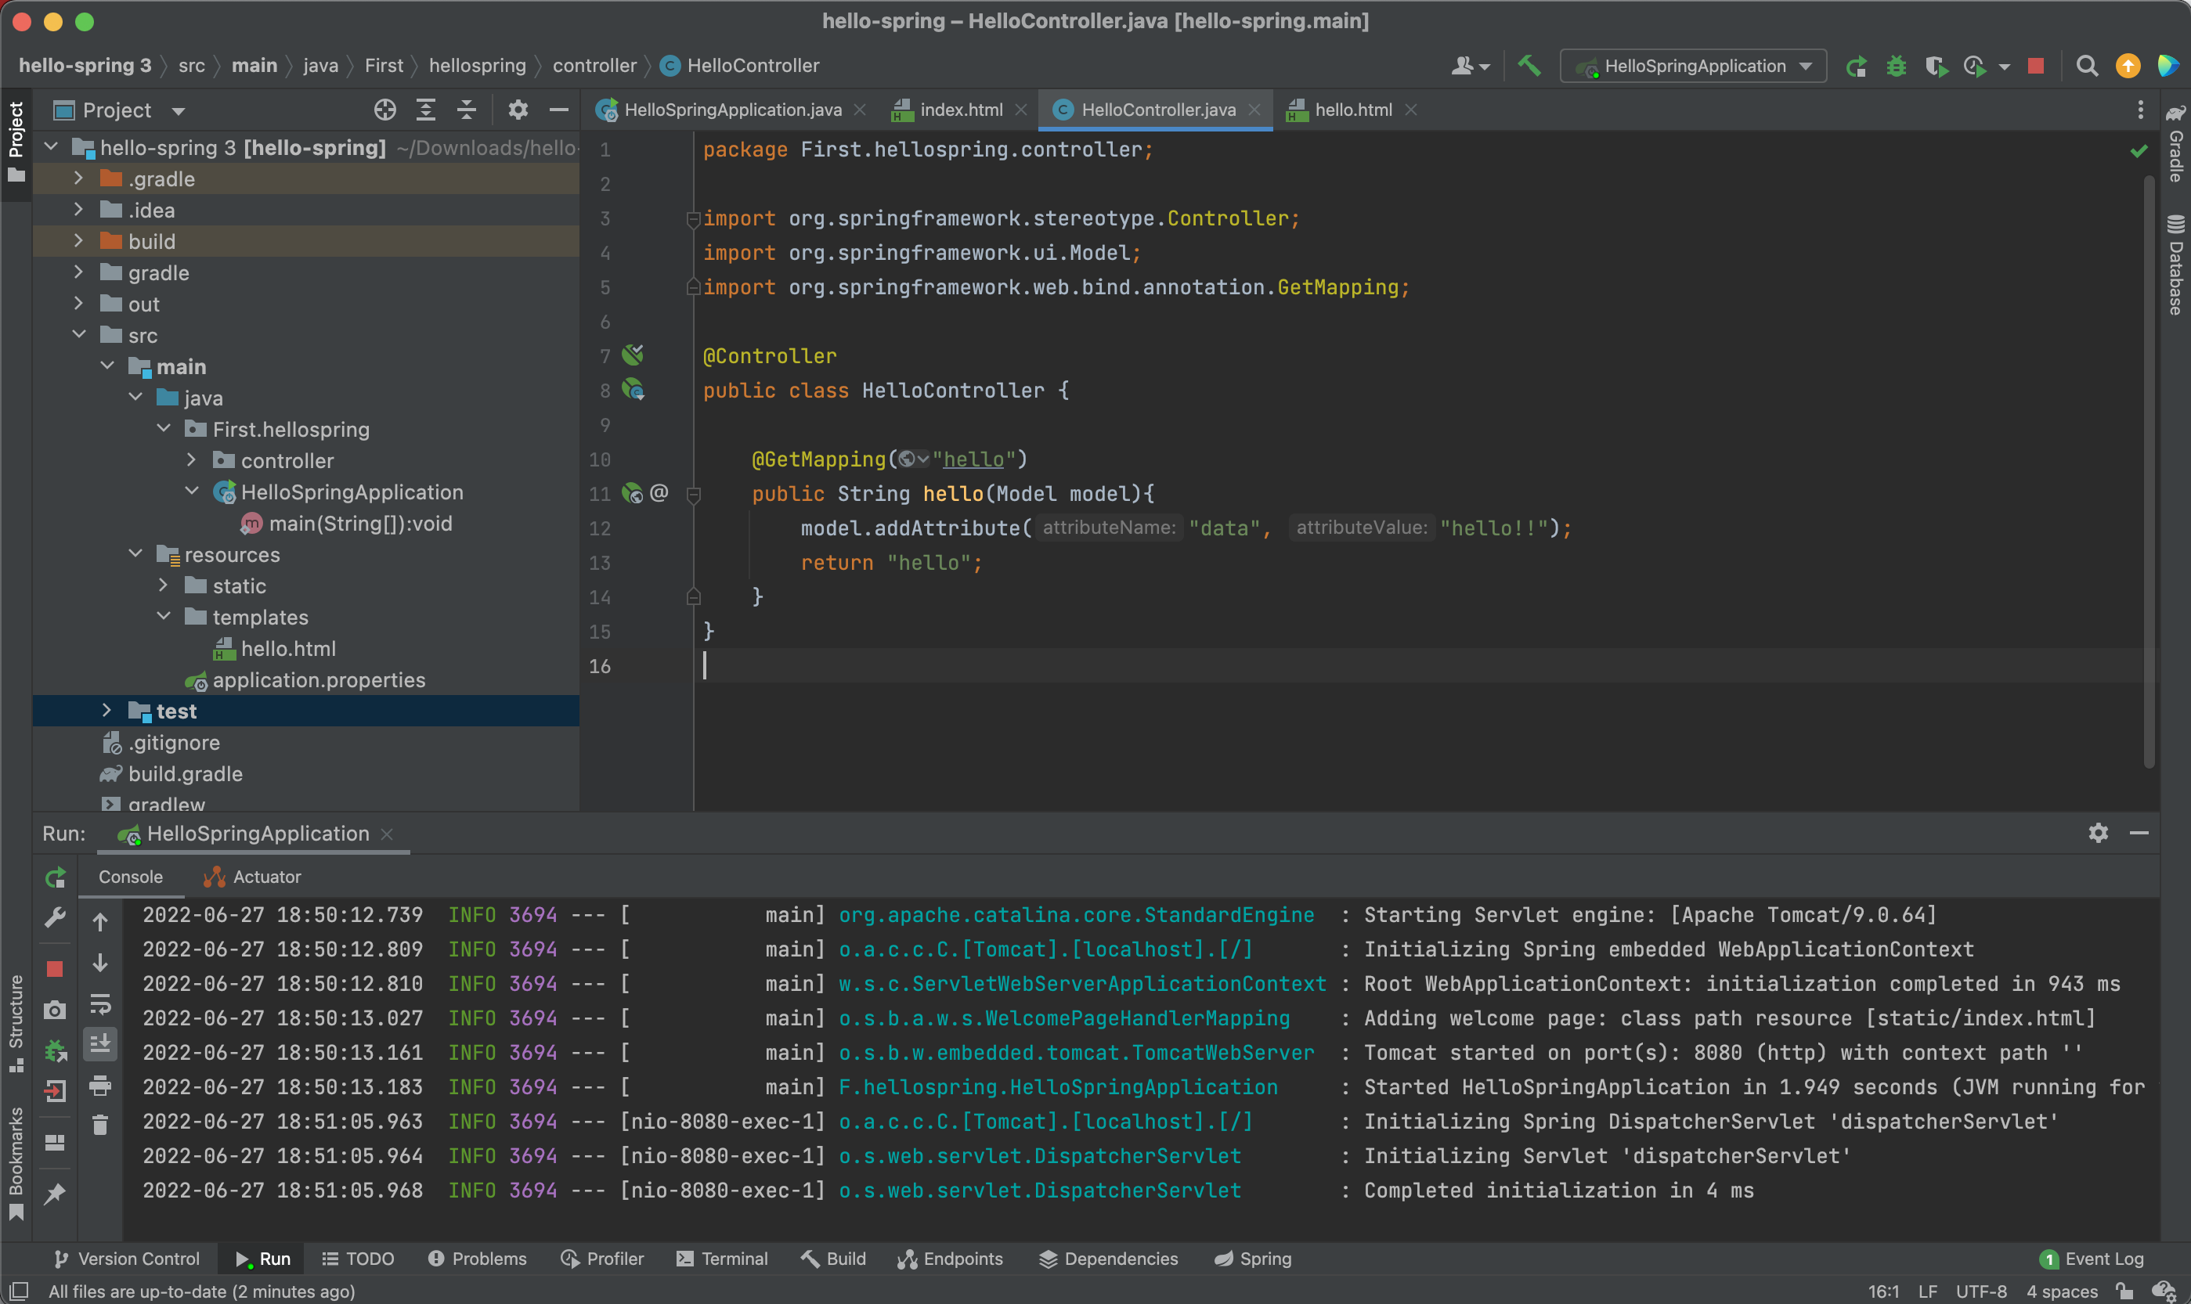The height and width of the screenshot is (1304, 2191).
Task: Toggle read-only lock icon in status bar
Action: (2125, 1291)
